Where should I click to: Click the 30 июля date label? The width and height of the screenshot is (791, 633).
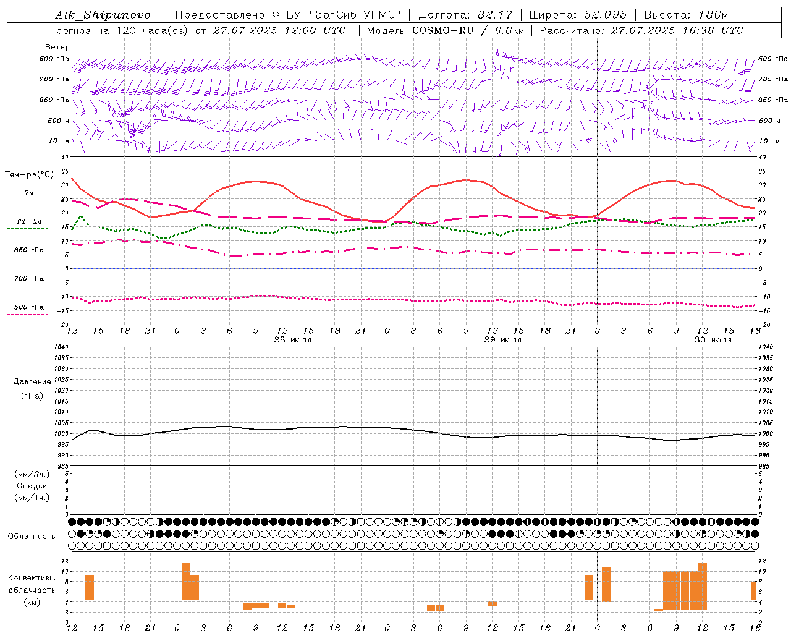[713, 340]
